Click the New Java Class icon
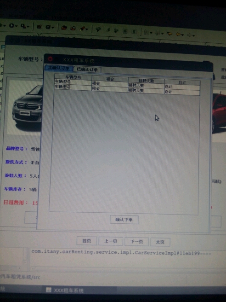This screenshot has height=302, width=226. 48,27
